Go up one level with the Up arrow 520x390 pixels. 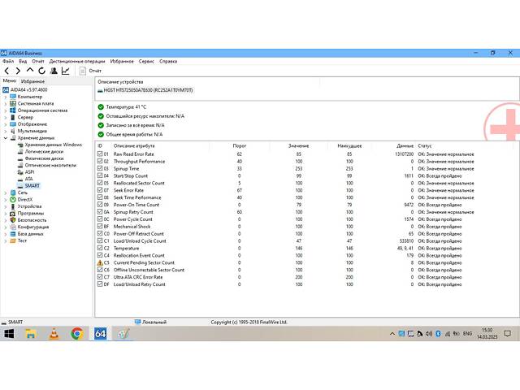point(30,71)
